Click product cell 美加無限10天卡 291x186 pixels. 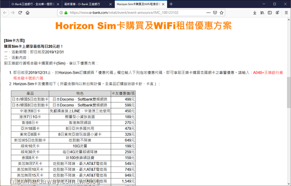pos(30,170)
